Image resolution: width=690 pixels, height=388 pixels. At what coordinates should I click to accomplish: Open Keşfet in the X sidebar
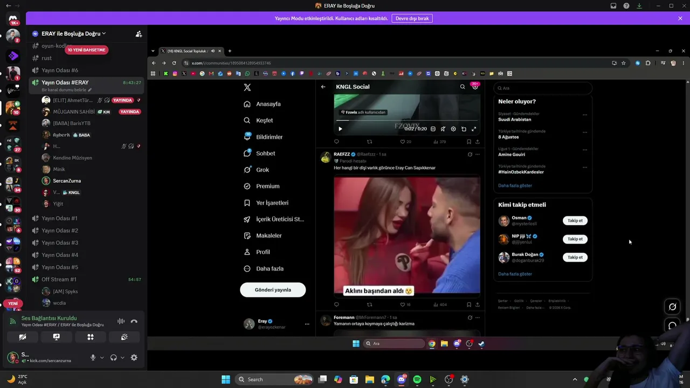pos(258,120)
